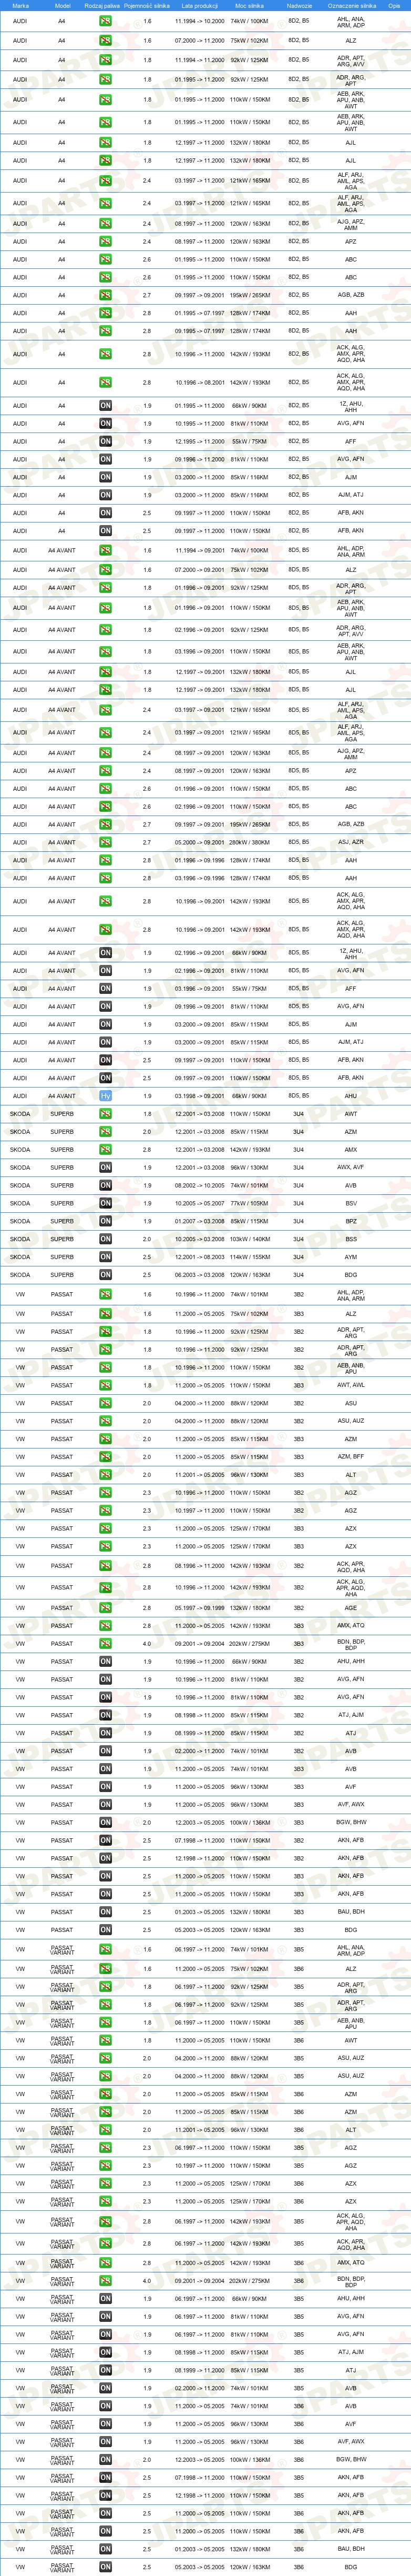Click diesel ON icon in VW Passat 3B2 AHU, AHH row
The image size is (411, 2576).
point(105,1662)
